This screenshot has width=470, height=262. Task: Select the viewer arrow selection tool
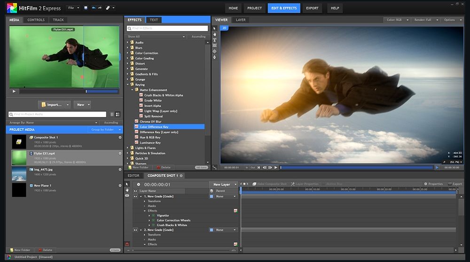tap(214, 29)
